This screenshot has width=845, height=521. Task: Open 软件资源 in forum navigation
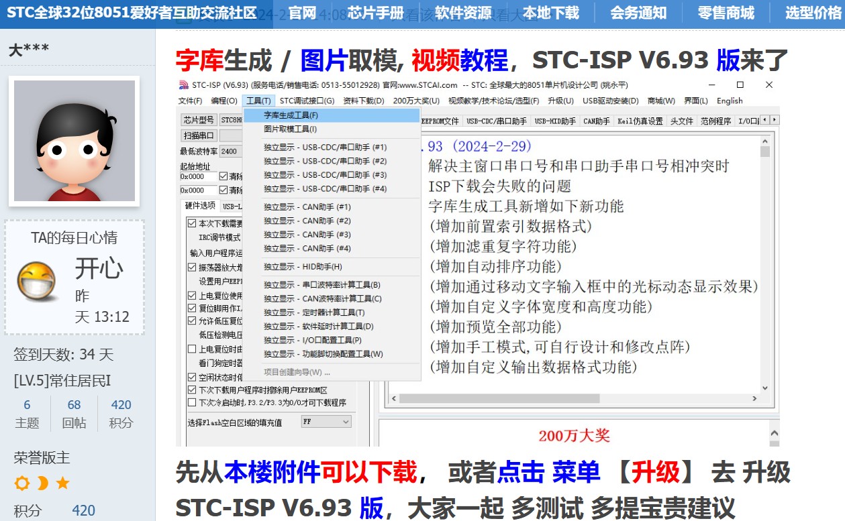click(x=463, y=13)
